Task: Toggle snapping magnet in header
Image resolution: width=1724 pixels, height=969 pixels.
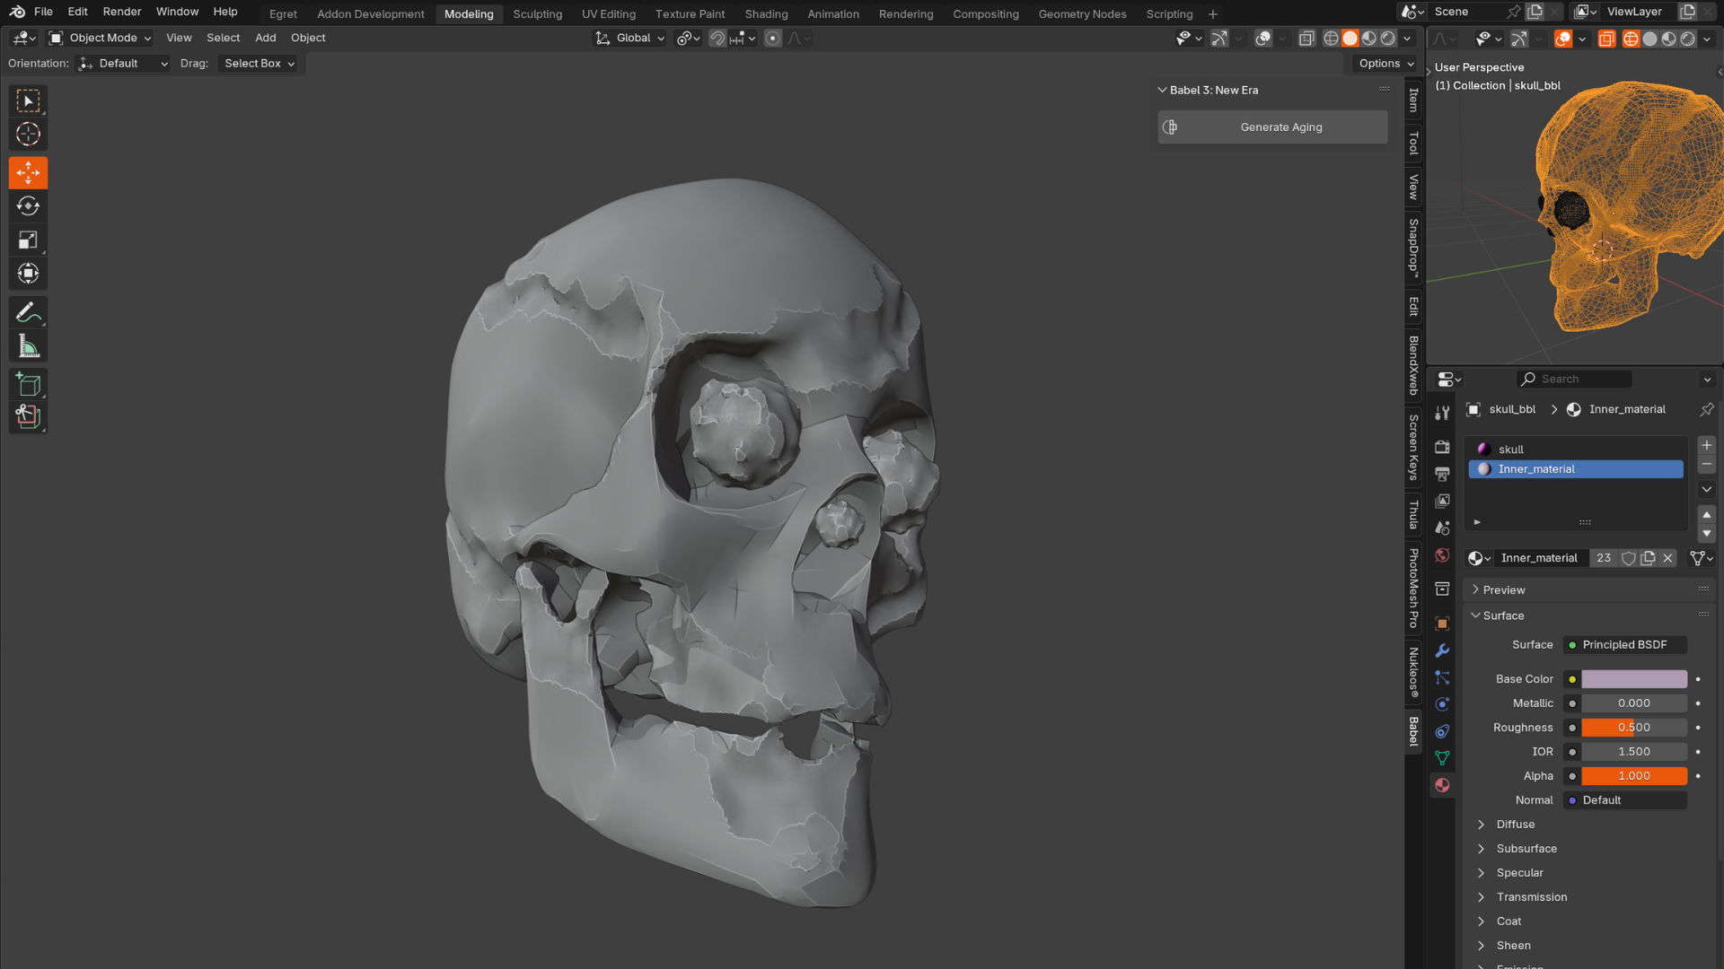Action: coord(717,39)
